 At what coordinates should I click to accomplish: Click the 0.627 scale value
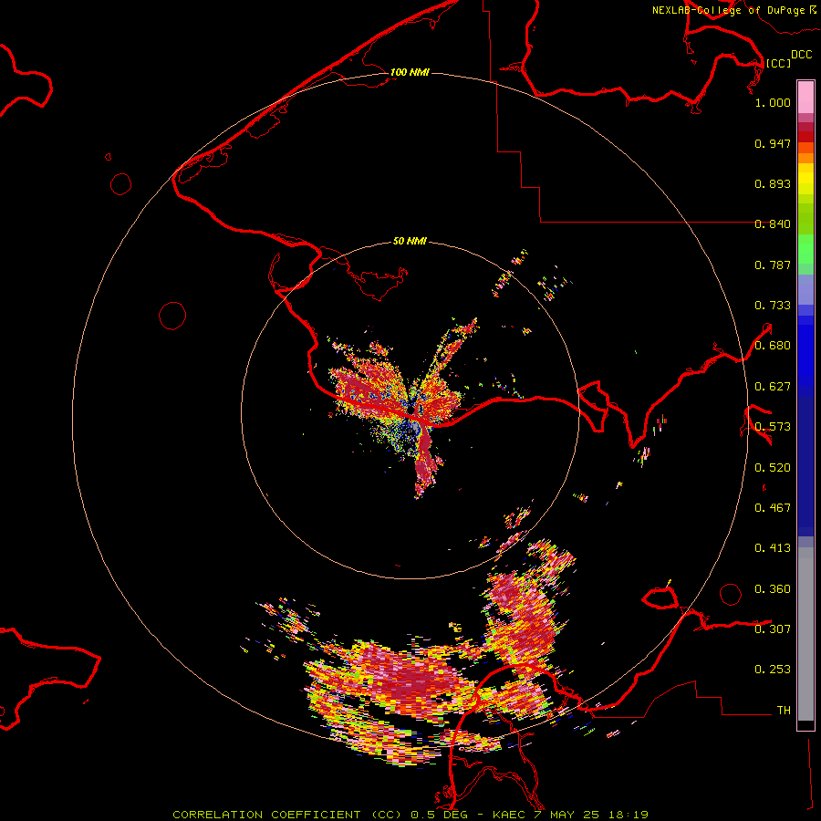point(773,387)
